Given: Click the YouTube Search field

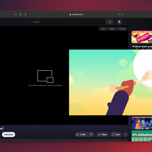Looking at the screenshot, I should tap(68, 22).
